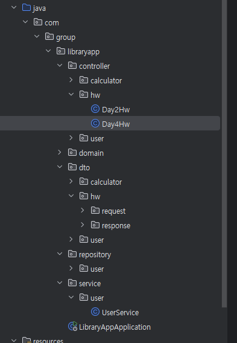The height and width of the screenshot is (343, 237).
Task: Click the repository package folder icon
Action: pos(72,254)
